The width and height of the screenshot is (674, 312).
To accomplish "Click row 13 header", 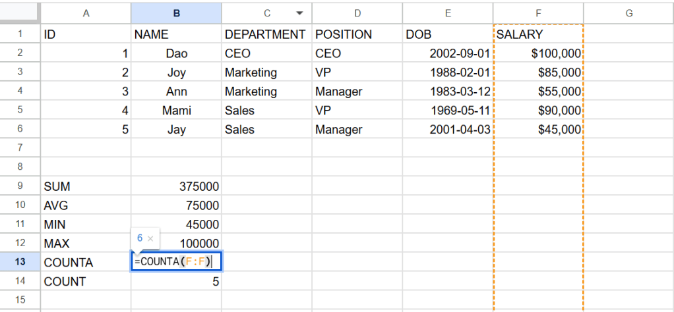I will point(20,262).
